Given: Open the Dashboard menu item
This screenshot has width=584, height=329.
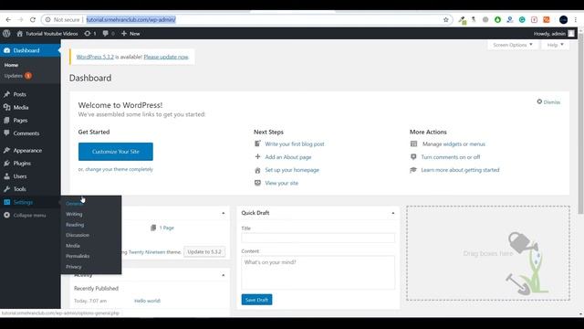Looking at the screenshot, I should [30, 50].
